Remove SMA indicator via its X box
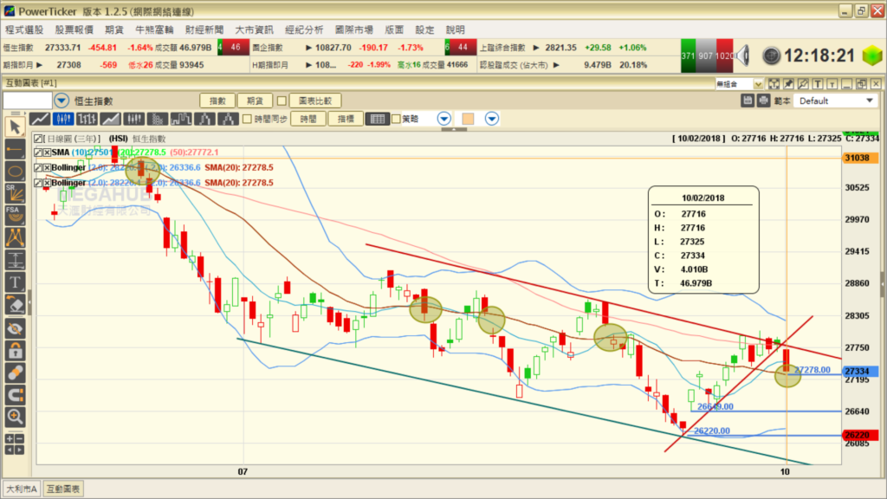This screenshot has height=499, width=887. [x=48, y=152]
